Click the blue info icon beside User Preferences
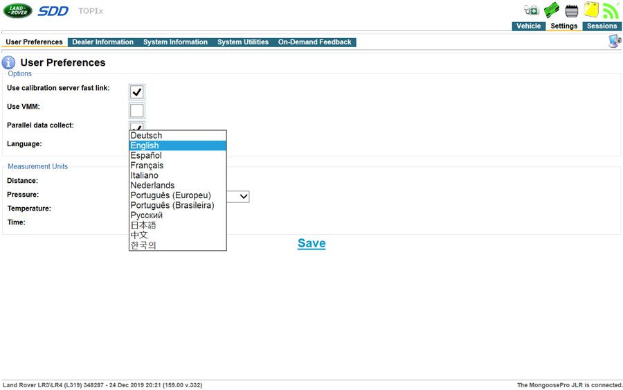This screenshot has width=623, height=390. [8, 63]
